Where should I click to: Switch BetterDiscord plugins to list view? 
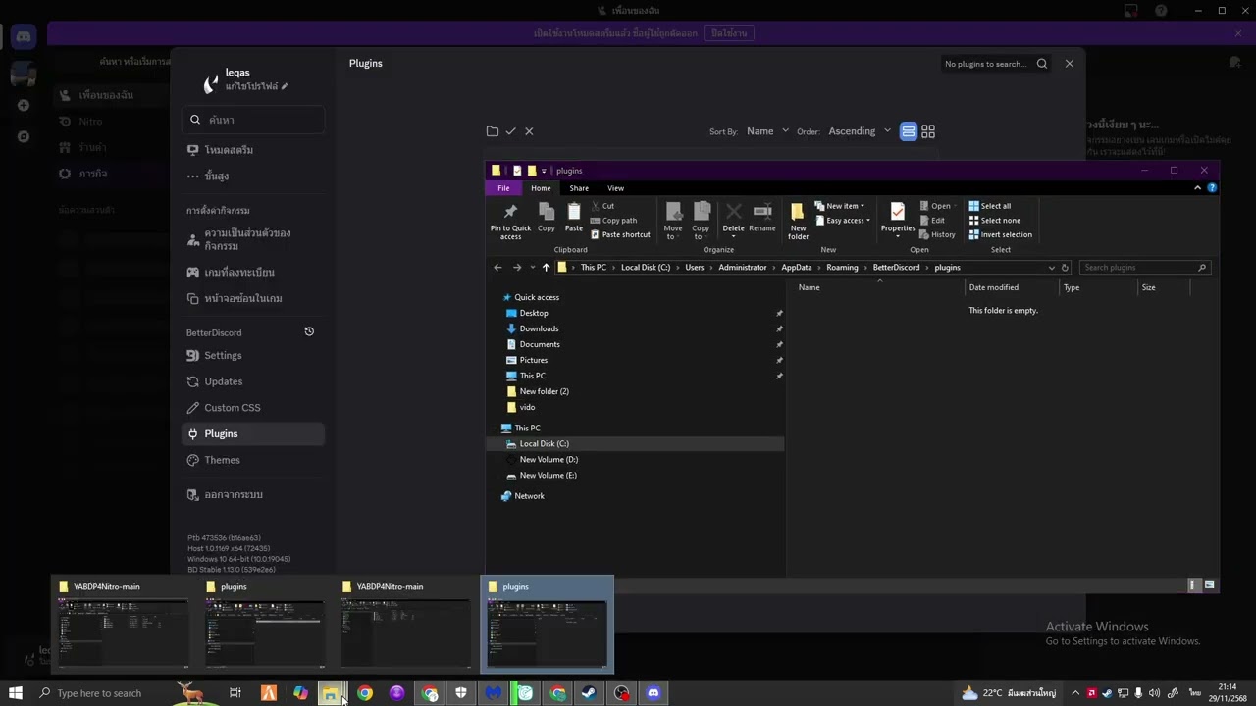point(909,131)
